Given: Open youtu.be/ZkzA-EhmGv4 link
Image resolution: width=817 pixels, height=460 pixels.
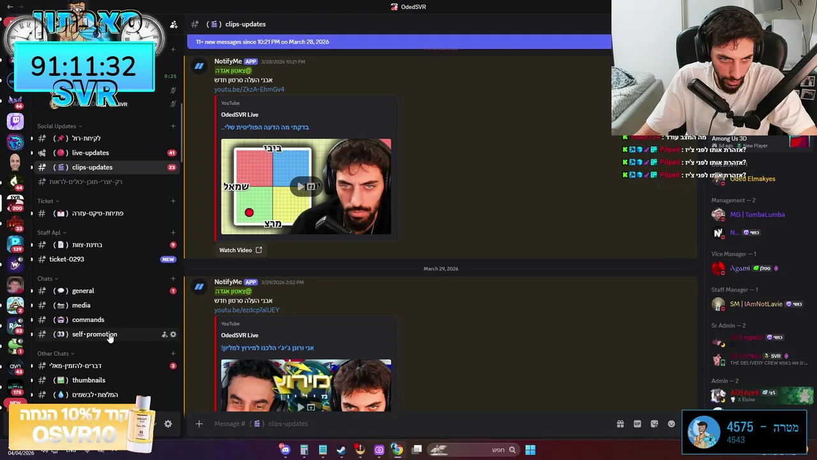Looking at the screenshot, I should point(249,89).
